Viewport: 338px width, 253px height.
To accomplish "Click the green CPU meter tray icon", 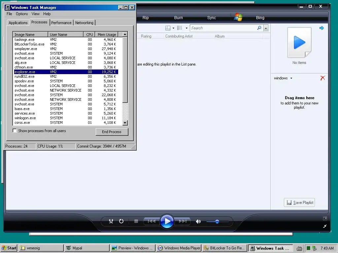I will coord(309,248).
